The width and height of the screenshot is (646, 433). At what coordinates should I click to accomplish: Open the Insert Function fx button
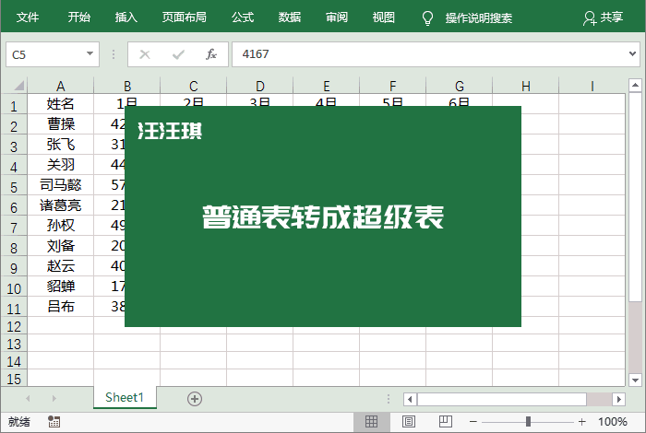(x=211, y=54)
